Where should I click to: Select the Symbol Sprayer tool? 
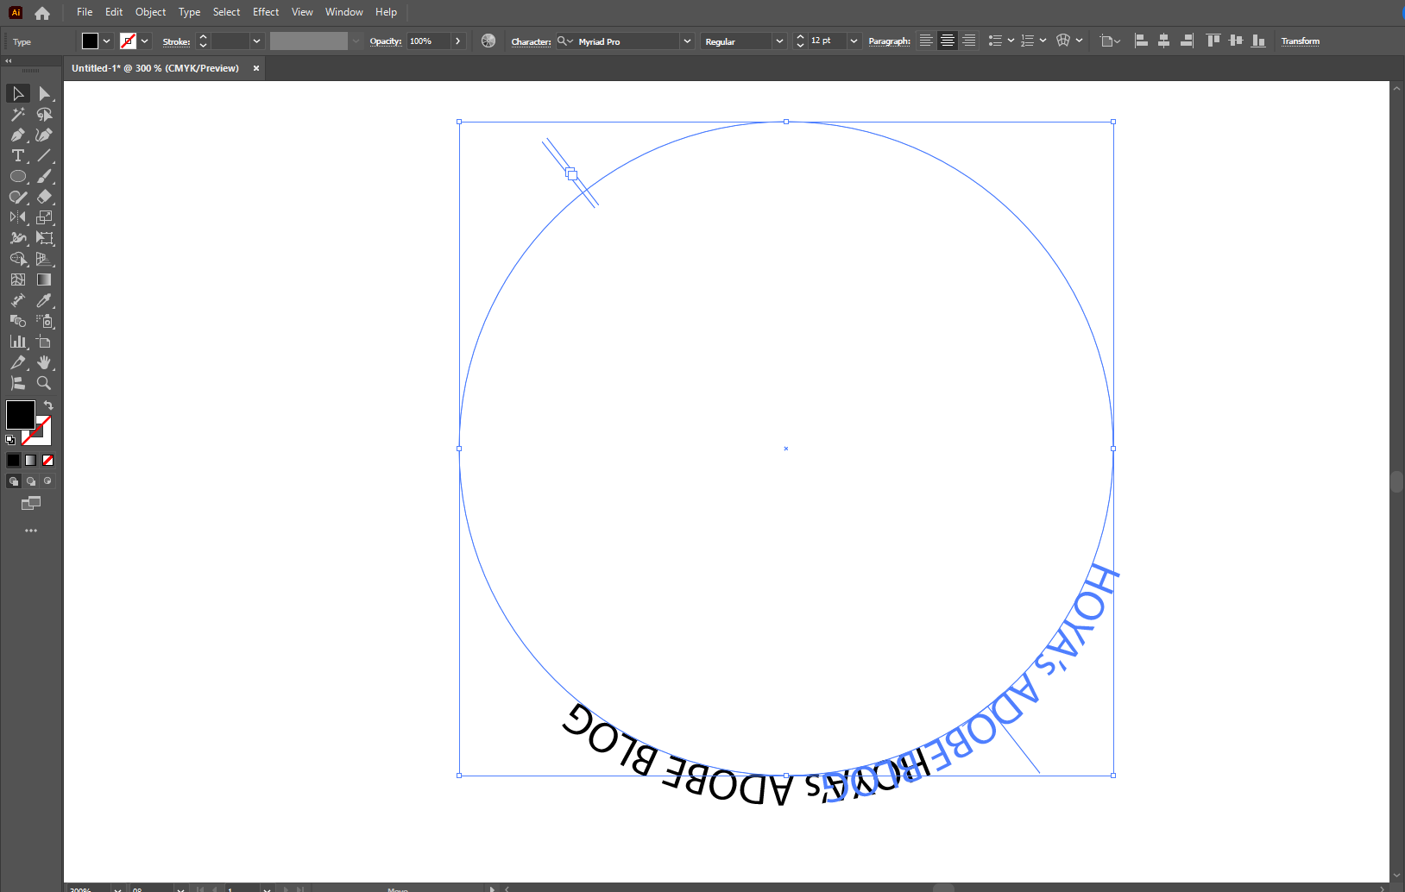pos(44,321)
